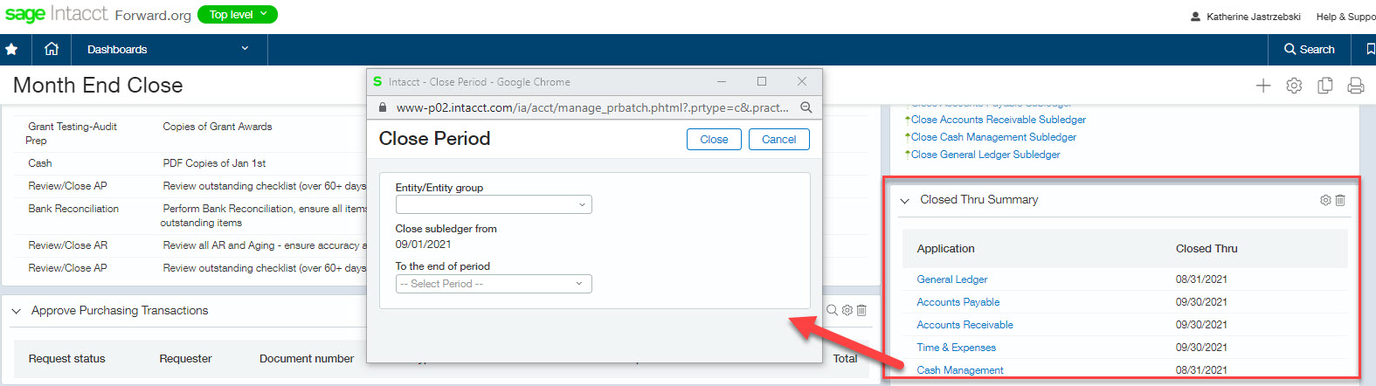Screen dimensions: 1376x386
Task: Click the Cancel button in Close Period
Action: coord(778,140)
